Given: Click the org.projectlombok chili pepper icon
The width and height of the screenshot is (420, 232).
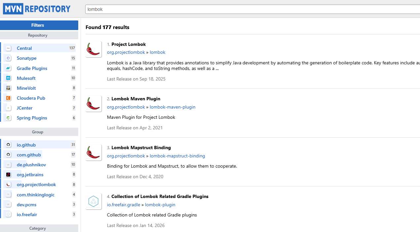Looking at the screenshot, I should pos(9,184).
